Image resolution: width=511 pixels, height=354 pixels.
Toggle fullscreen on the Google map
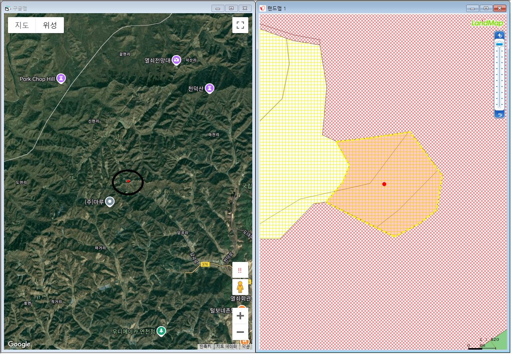(240, 25)
